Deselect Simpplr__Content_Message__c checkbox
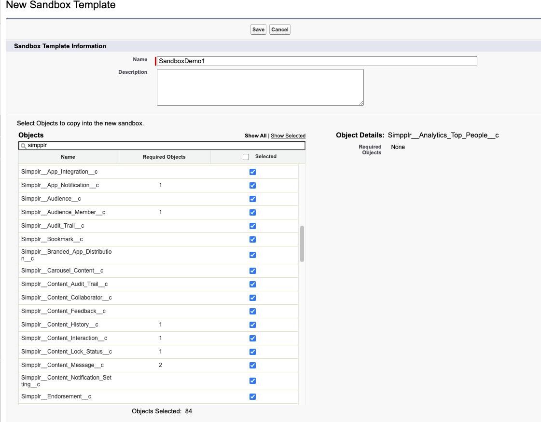The height and width of the screenshot is (422, 541). pyautogui.click(x=252, y=365)
